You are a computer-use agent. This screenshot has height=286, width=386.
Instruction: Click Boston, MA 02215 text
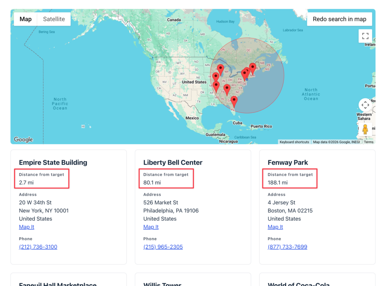290,211
